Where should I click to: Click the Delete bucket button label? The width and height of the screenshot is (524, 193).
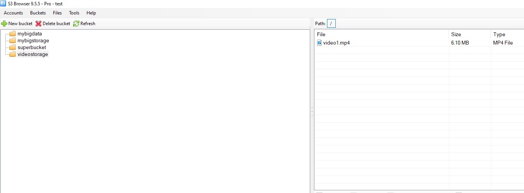(56, 24)
